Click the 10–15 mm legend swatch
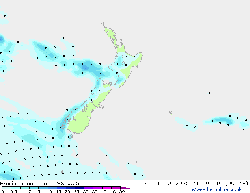250x193 pixels. [x=52, y=188]
